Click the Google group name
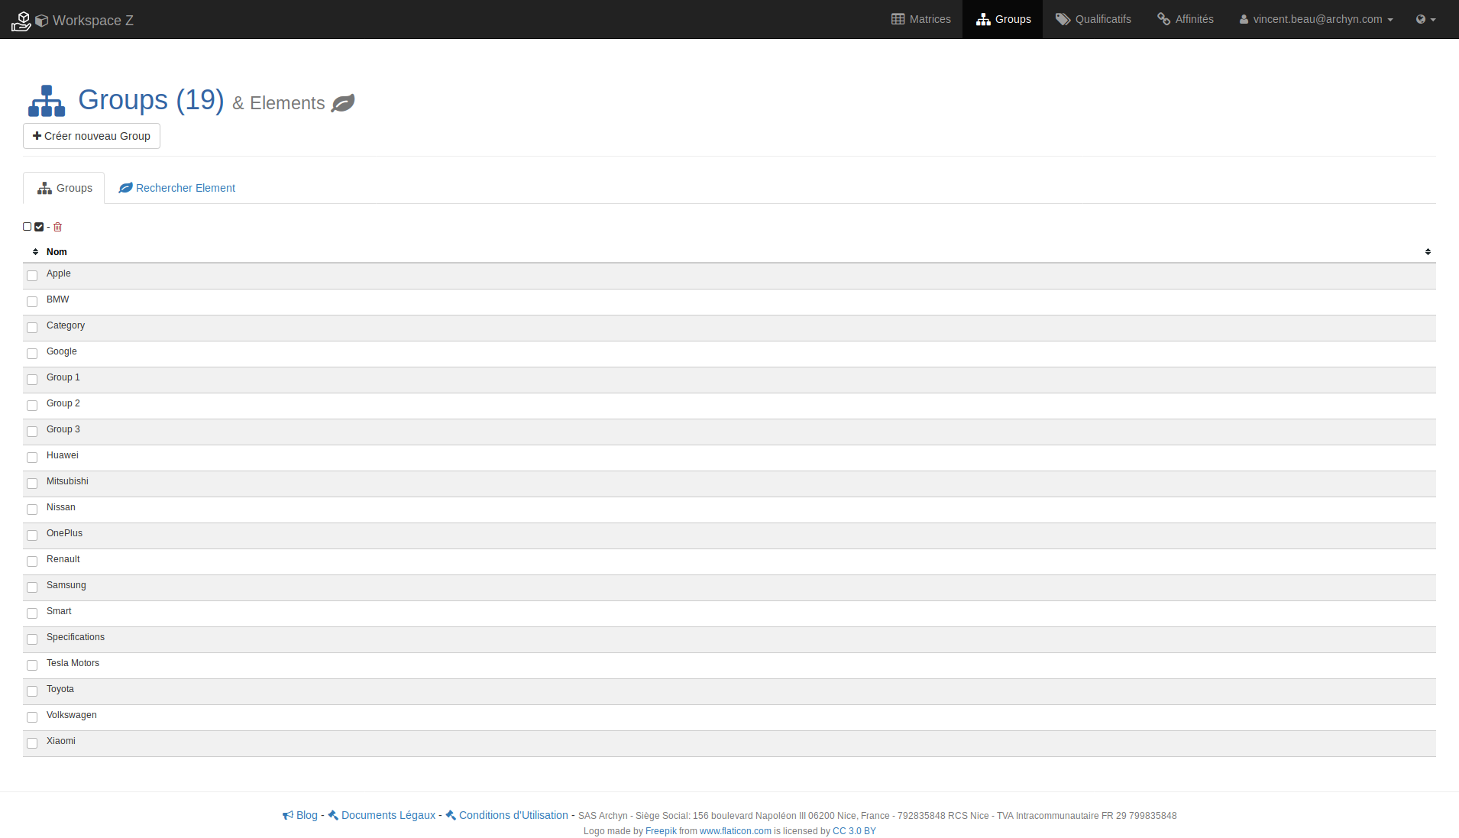1459x838 pixels. (62, 351)
